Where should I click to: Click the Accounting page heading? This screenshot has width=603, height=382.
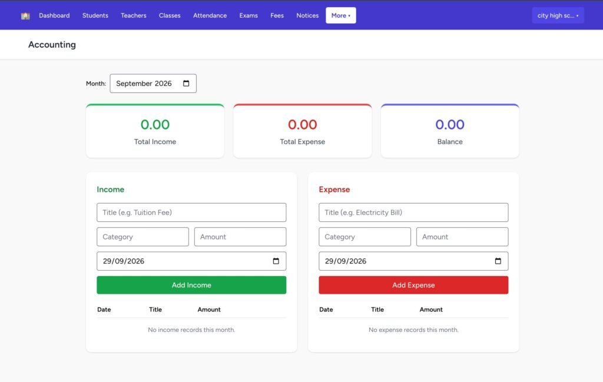point(52,45)
